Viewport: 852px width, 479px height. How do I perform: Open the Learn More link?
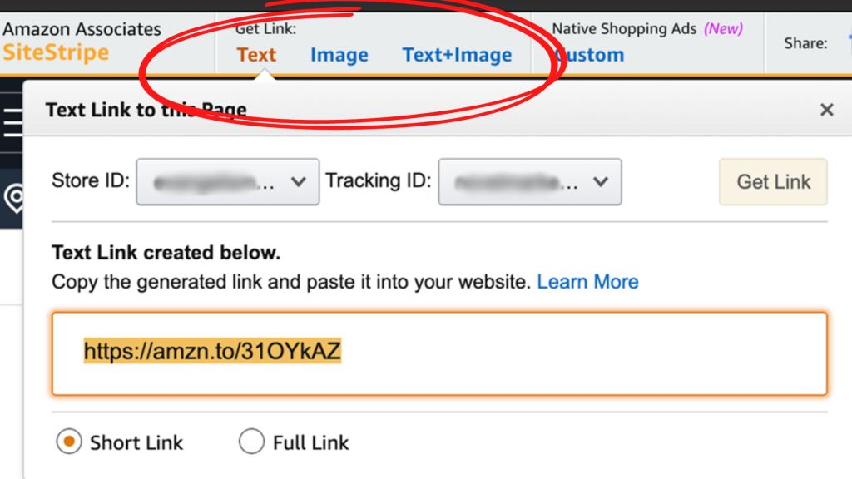coord(587,281)
